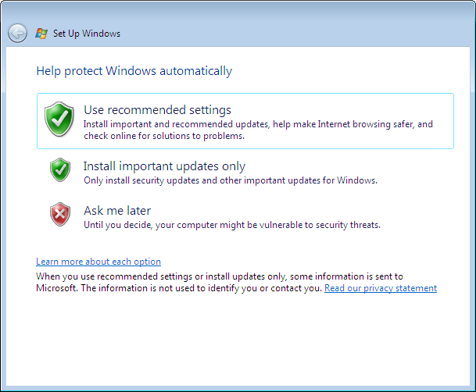Click the Only install security updates description
Image resolution: width=476 pixels, height=392 pixels.
pos(231,180)
